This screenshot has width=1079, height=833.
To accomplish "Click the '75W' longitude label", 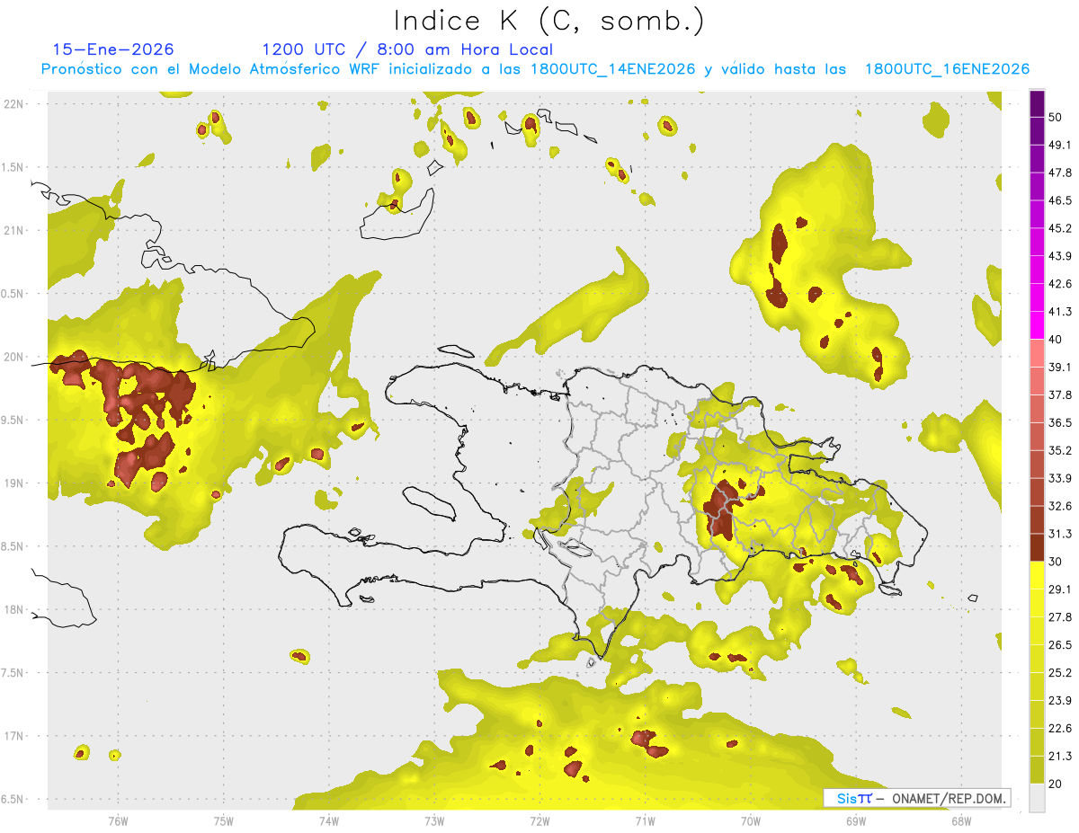I will point(224,820).
